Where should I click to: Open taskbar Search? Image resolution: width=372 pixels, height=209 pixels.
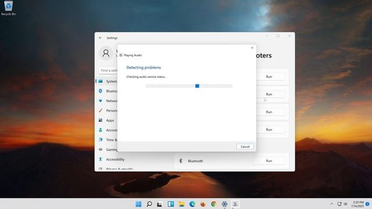(x=149, y=204)
